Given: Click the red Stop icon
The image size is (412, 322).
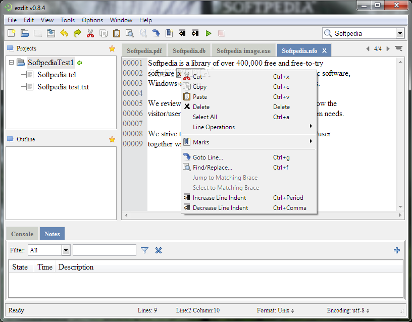Looking at the screenshot, I should coord(222,33).
